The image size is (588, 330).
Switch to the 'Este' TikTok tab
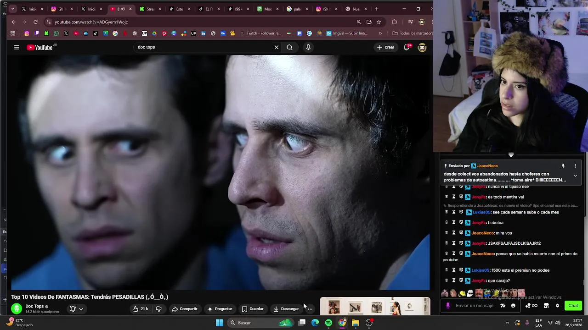[179, 9]
